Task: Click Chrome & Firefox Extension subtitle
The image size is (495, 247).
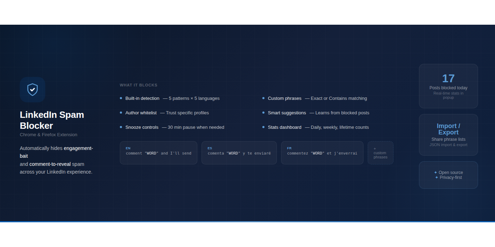Action: coord(48,135)
